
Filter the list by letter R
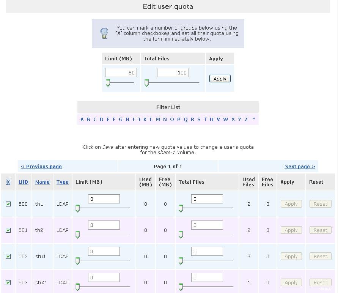[x=192, y=119]
